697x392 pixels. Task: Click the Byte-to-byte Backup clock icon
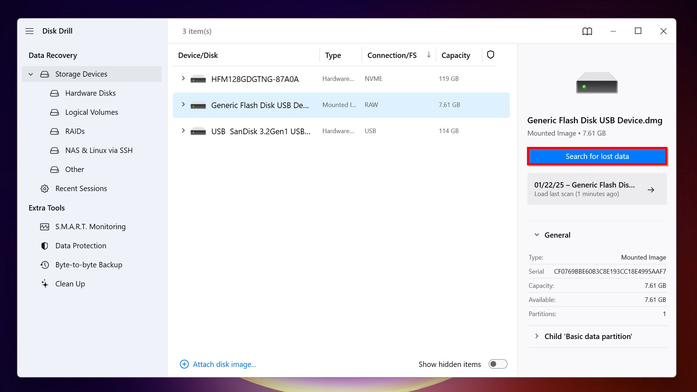[x=45, y=265]
